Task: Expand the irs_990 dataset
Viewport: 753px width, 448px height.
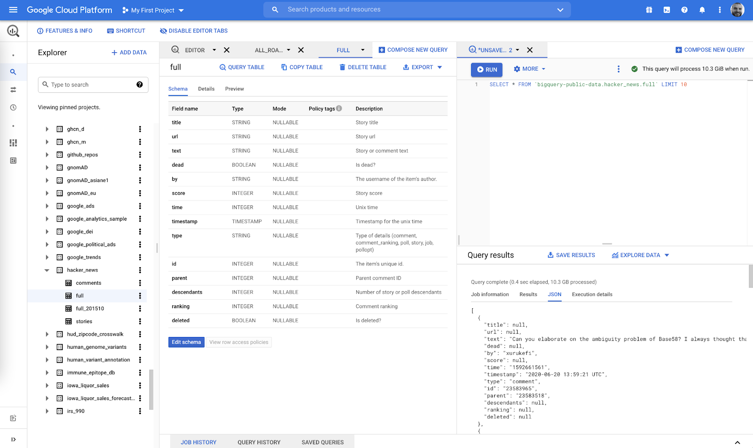Action: (x=47, y=411)
